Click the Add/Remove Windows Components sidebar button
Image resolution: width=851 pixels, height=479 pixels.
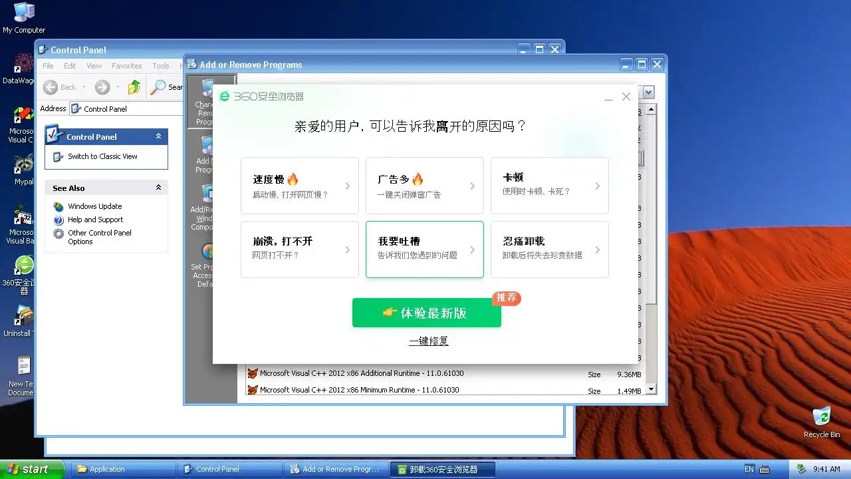201,208
